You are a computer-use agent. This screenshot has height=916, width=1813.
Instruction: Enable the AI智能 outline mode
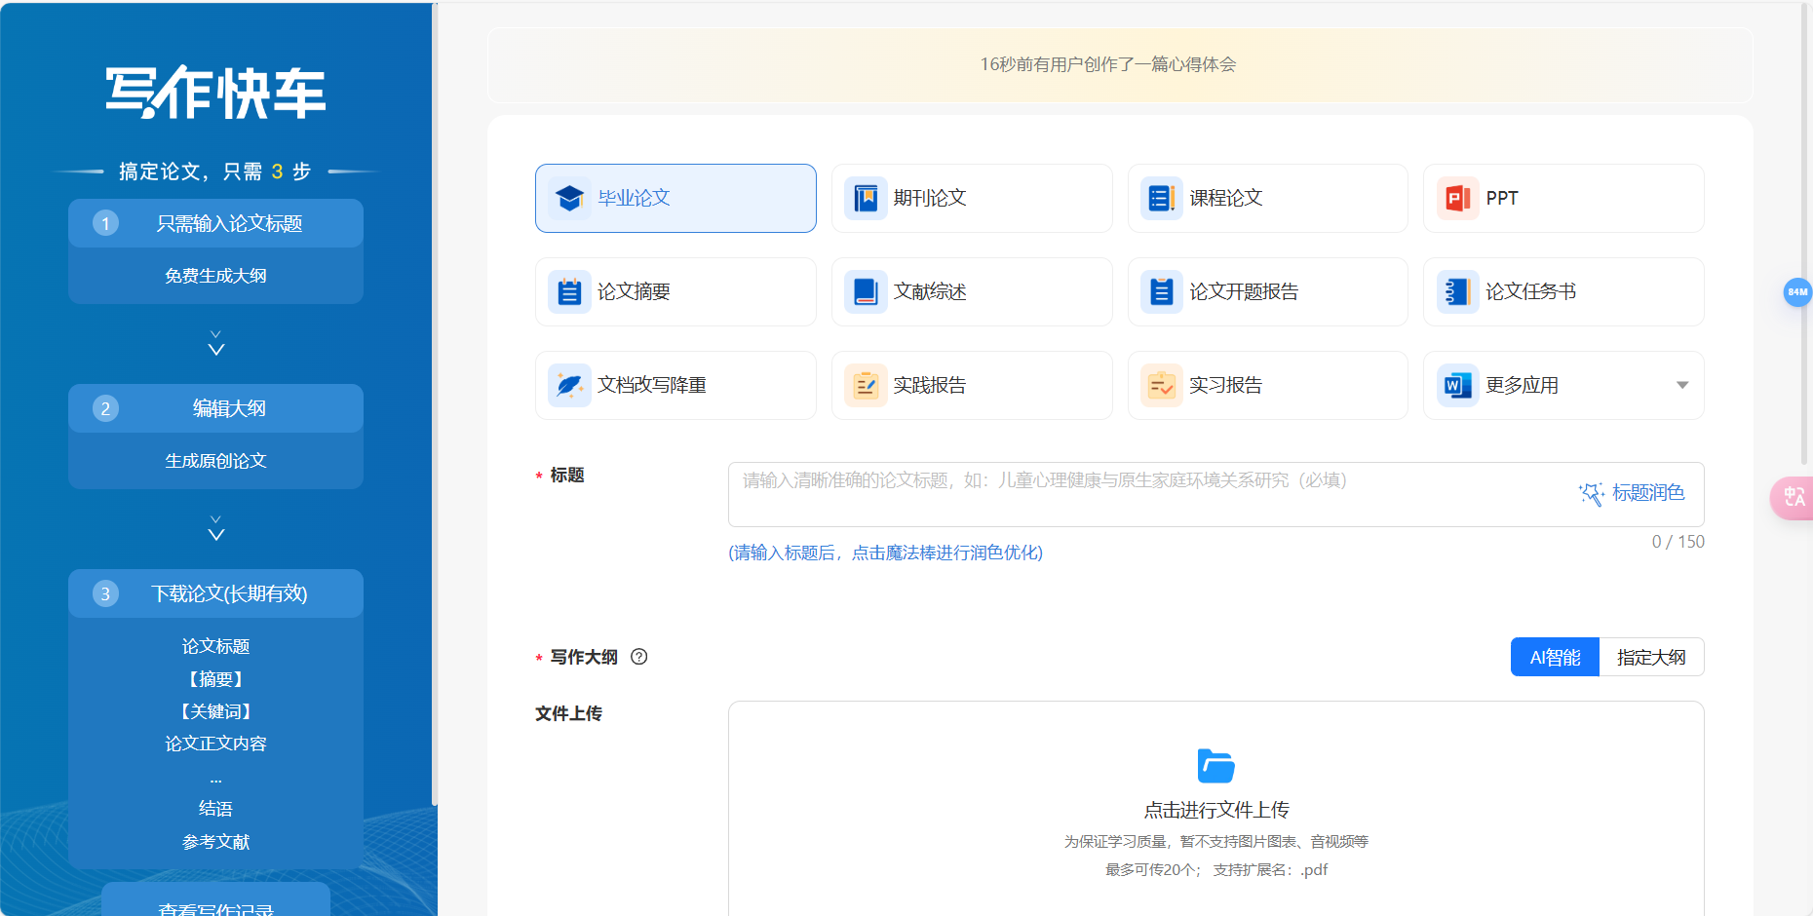point(1555,657)
